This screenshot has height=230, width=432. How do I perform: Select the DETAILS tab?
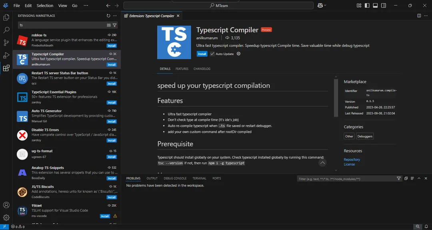[165, 69]
